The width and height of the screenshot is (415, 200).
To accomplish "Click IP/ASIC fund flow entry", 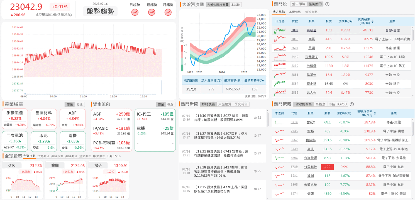I will (x=111, y=130).
